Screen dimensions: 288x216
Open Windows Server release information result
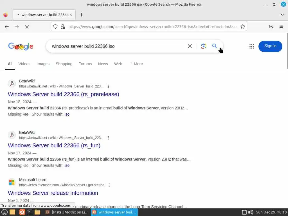[x=53, y=193]
